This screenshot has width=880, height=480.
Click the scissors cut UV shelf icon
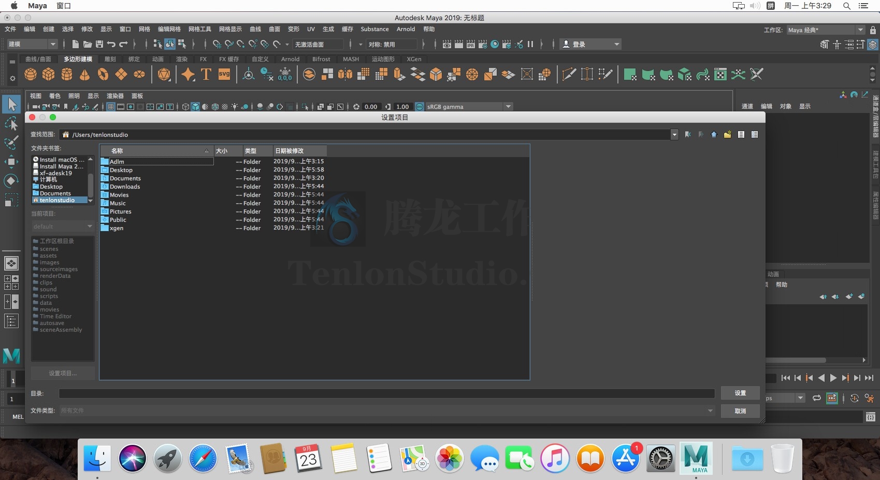coord(757,75)
